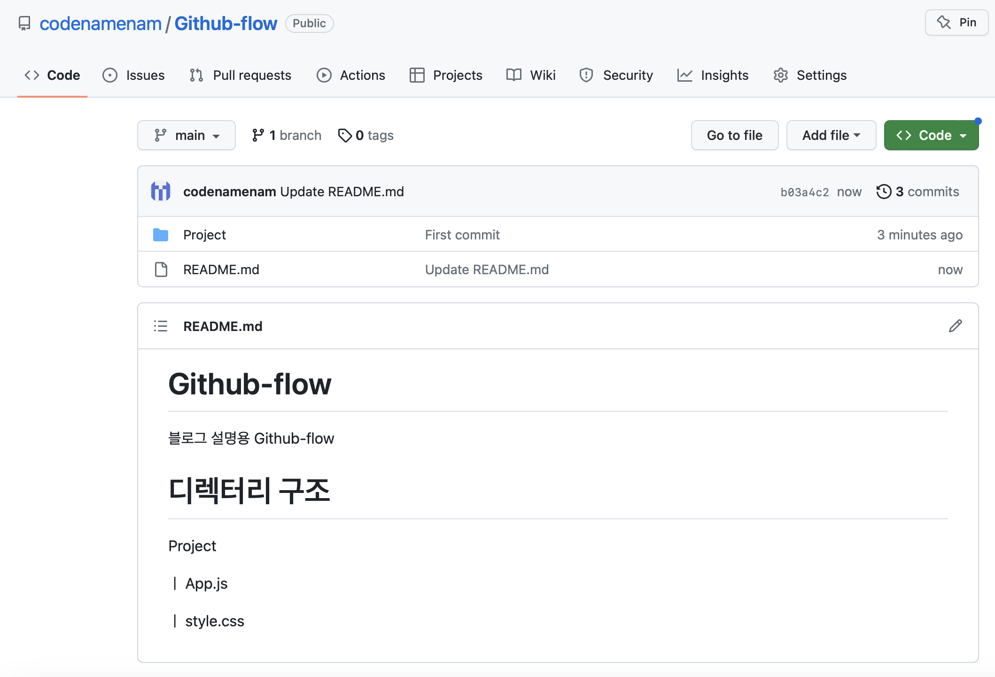Screen dimensions: 995x677
Task: Open the codenamenam commit author link
Action: [230, 192]
